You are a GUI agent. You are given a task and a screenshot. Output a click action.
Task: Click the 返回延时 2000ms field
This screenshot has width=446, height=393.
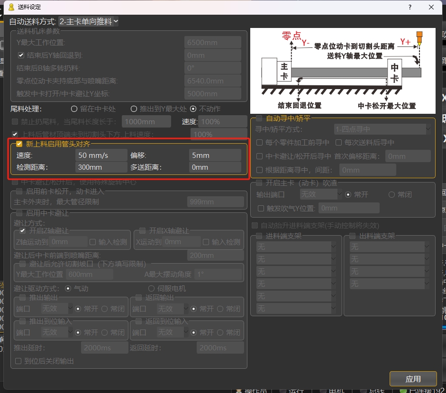220,348
